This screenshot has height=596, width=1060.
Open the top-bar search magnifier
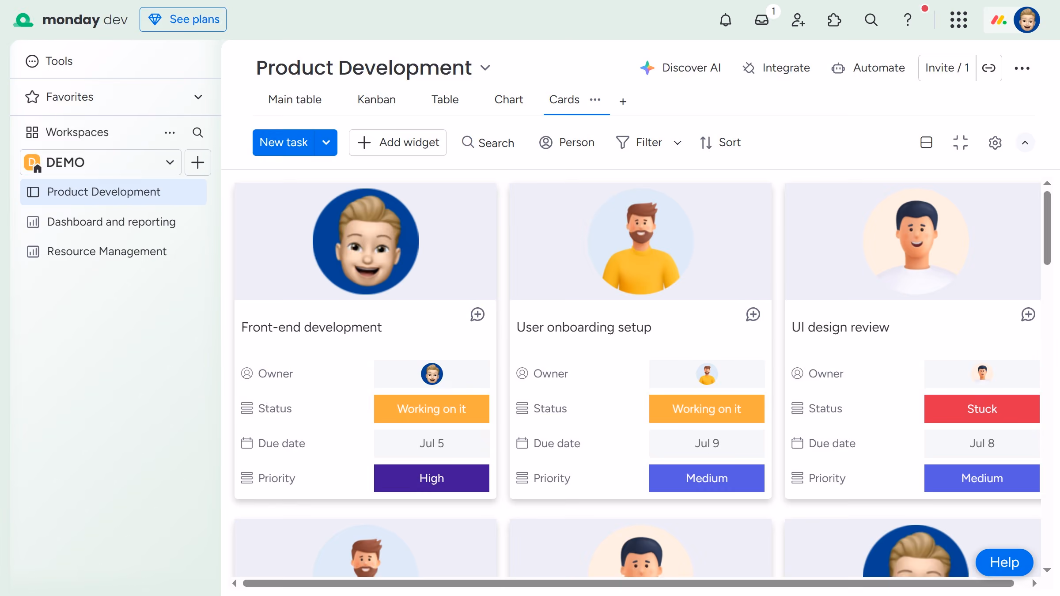pos(871,20)
